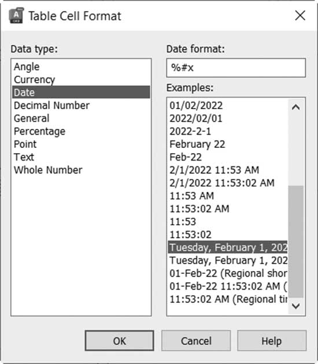
Task: Select unhighlighted Tuesday, February 1 example
Action: pos(228,261)
